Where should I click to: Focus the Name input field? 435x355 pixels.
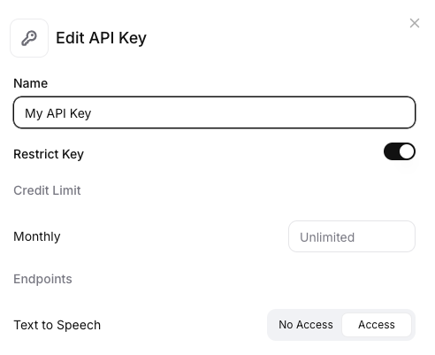(214, 112)
